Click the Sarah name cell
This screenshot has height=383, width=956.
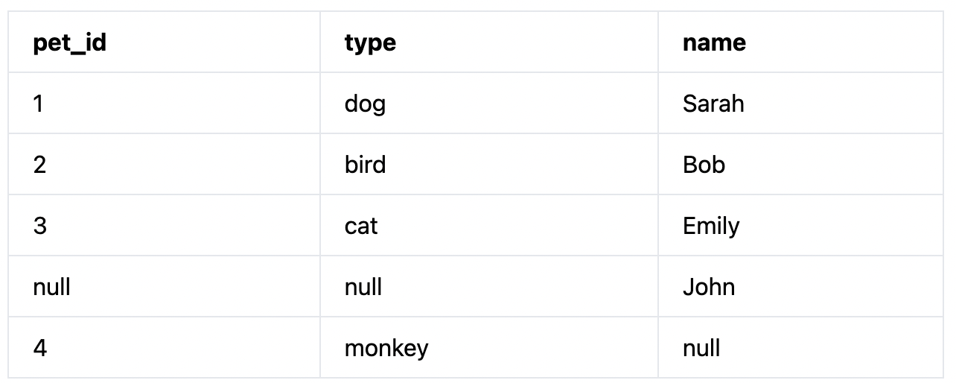tap(800, 103)
